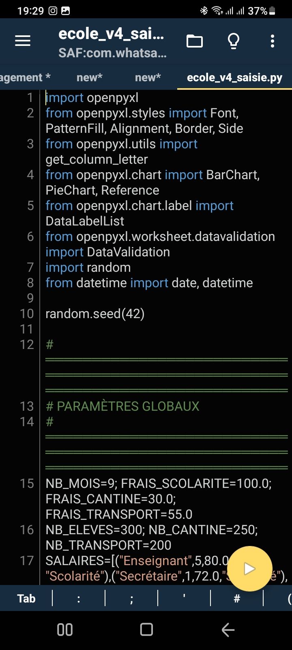Open the hamburger navigation menu

(x=23, y=41)
